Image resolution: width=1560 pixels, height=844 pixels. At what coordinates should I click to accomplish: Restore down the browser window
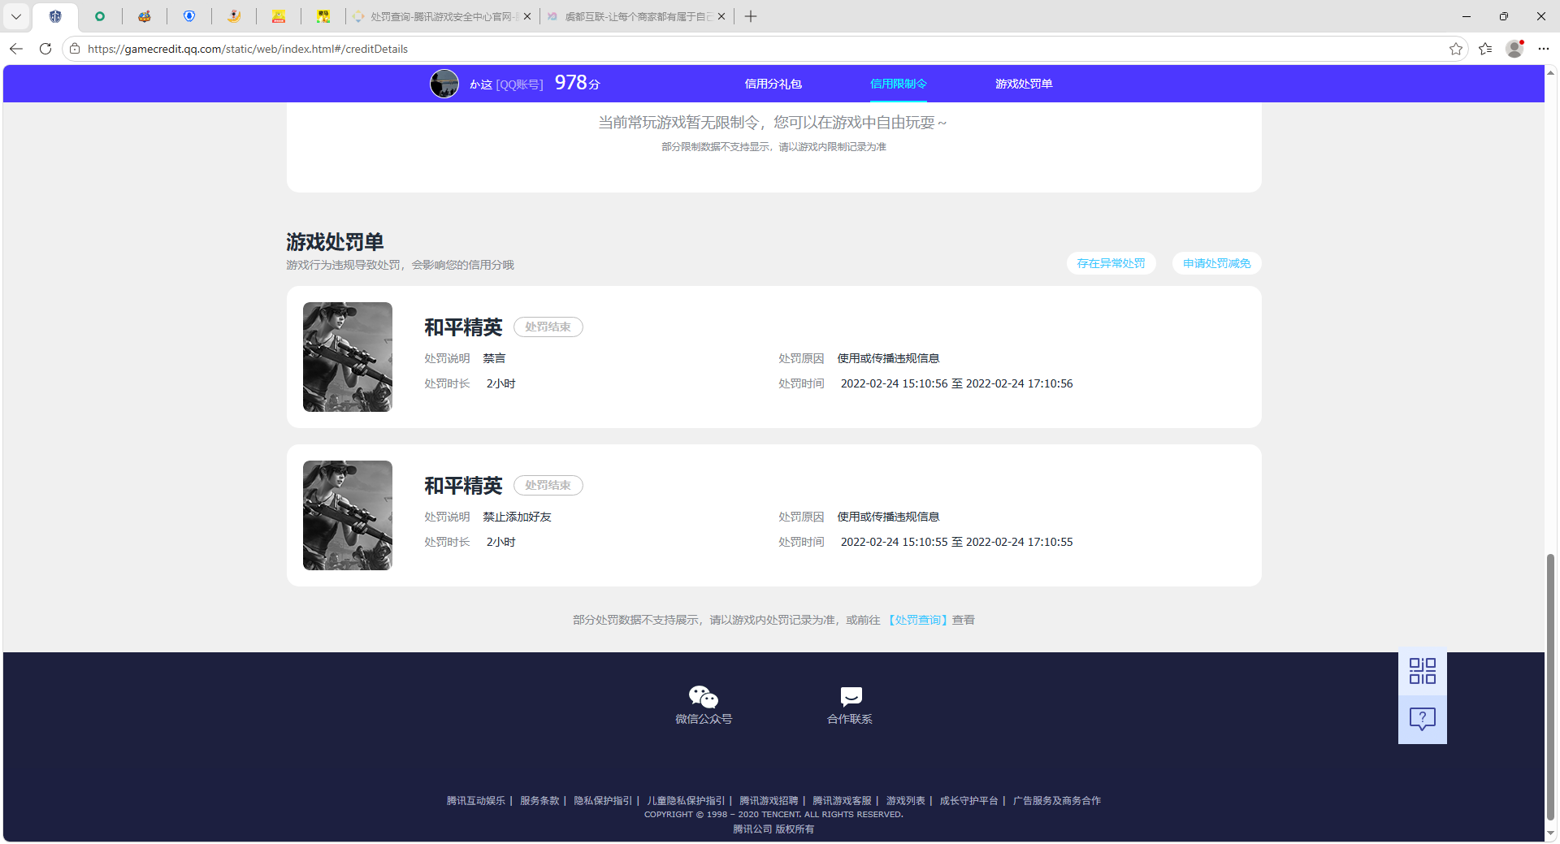(1504, 16)
